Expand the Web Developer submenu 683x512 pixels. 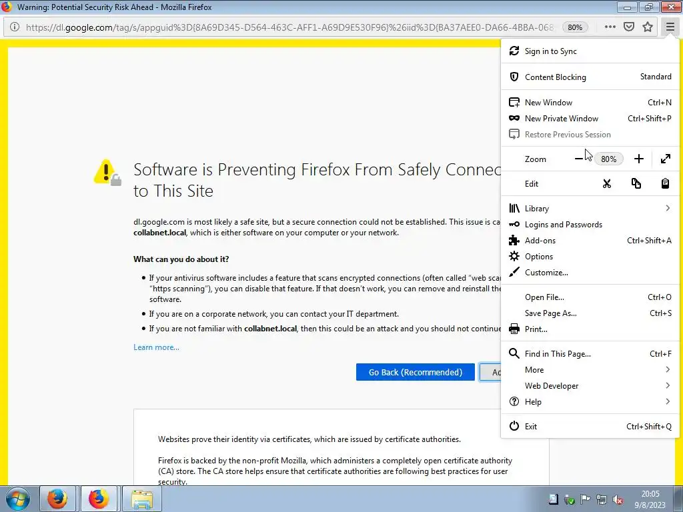[x=590, y=386]
